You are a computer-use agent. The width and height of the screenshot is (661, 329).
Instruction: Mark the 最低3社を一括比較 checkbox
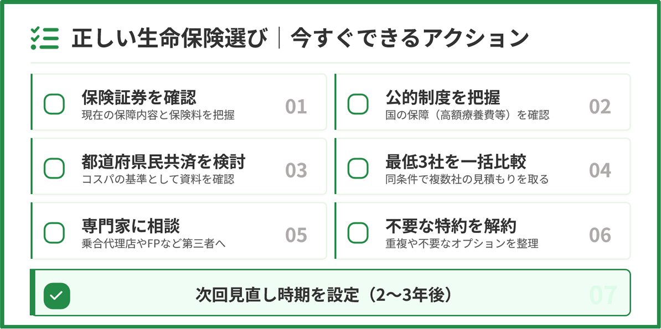click(x=358, y=168)
